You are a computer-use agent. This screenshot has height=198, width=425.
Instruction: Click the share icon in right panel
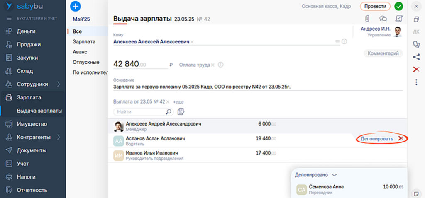point(416,57)
